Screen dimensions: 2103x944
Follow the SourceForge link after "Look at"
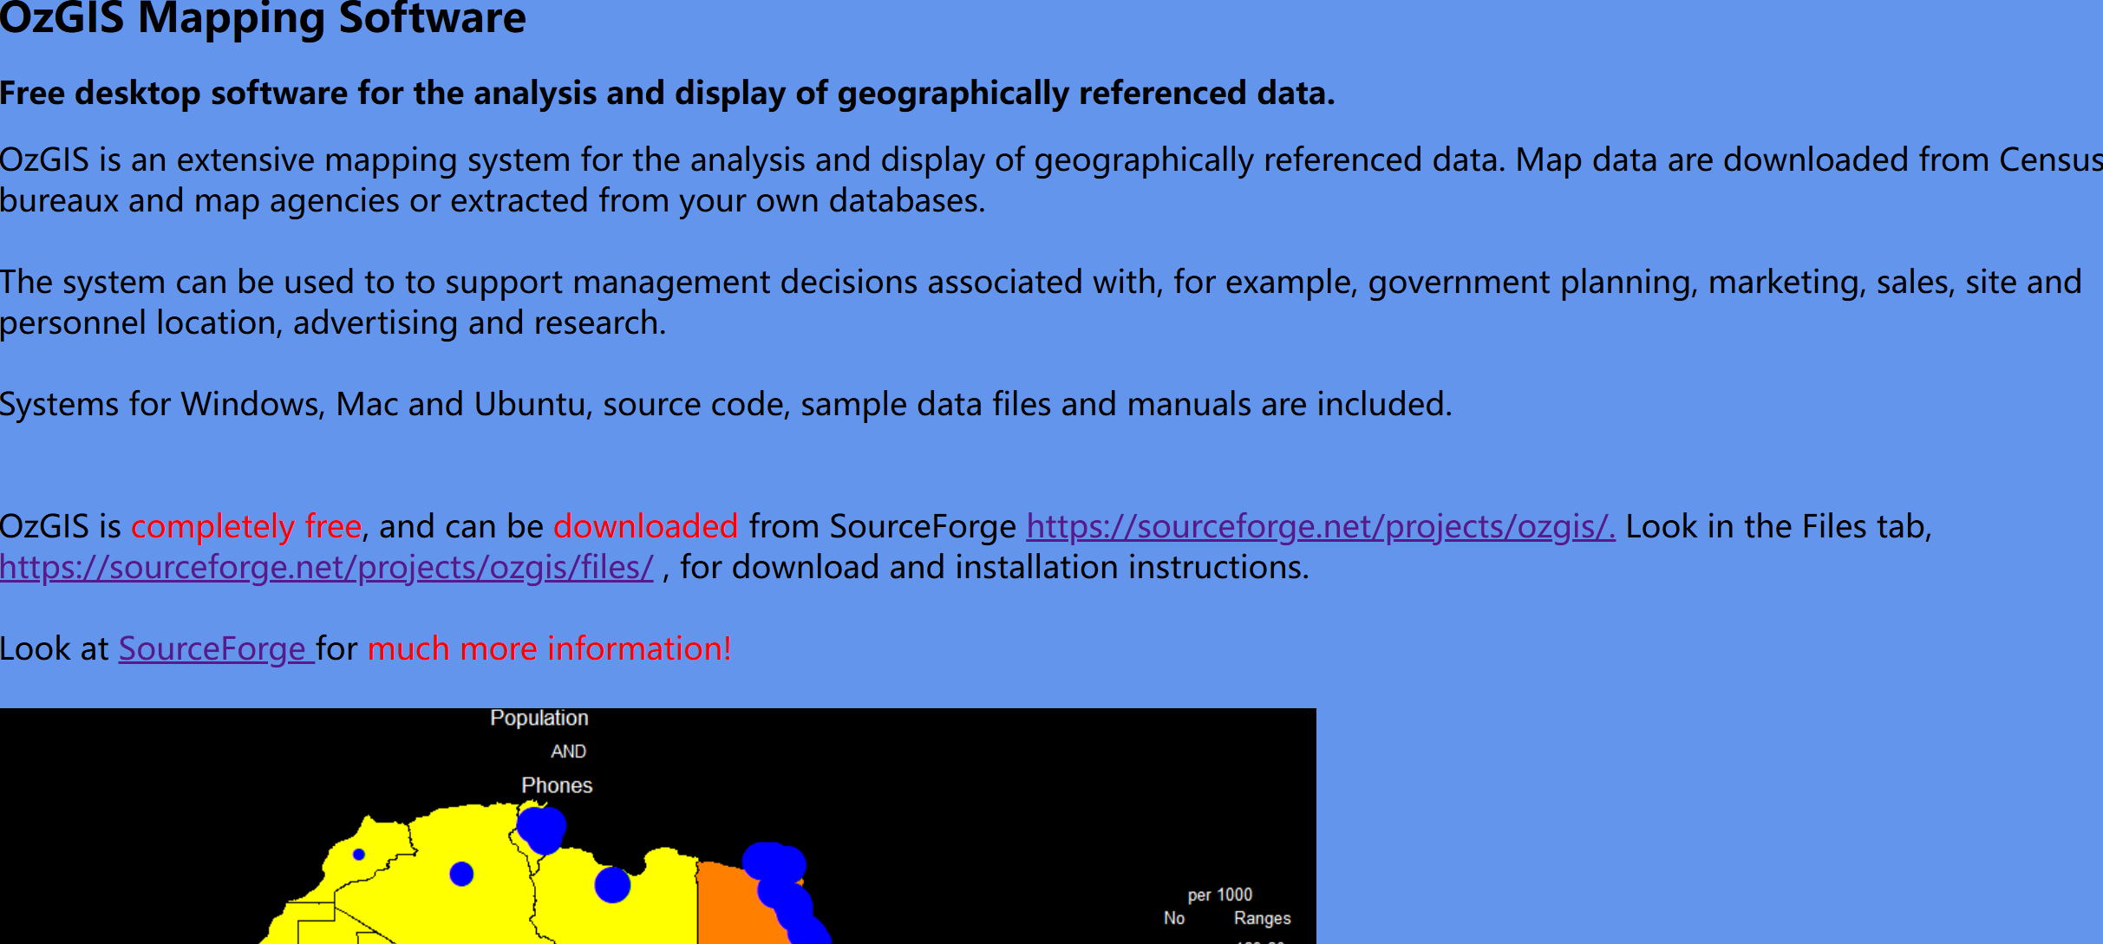click(x=213, y=649)
